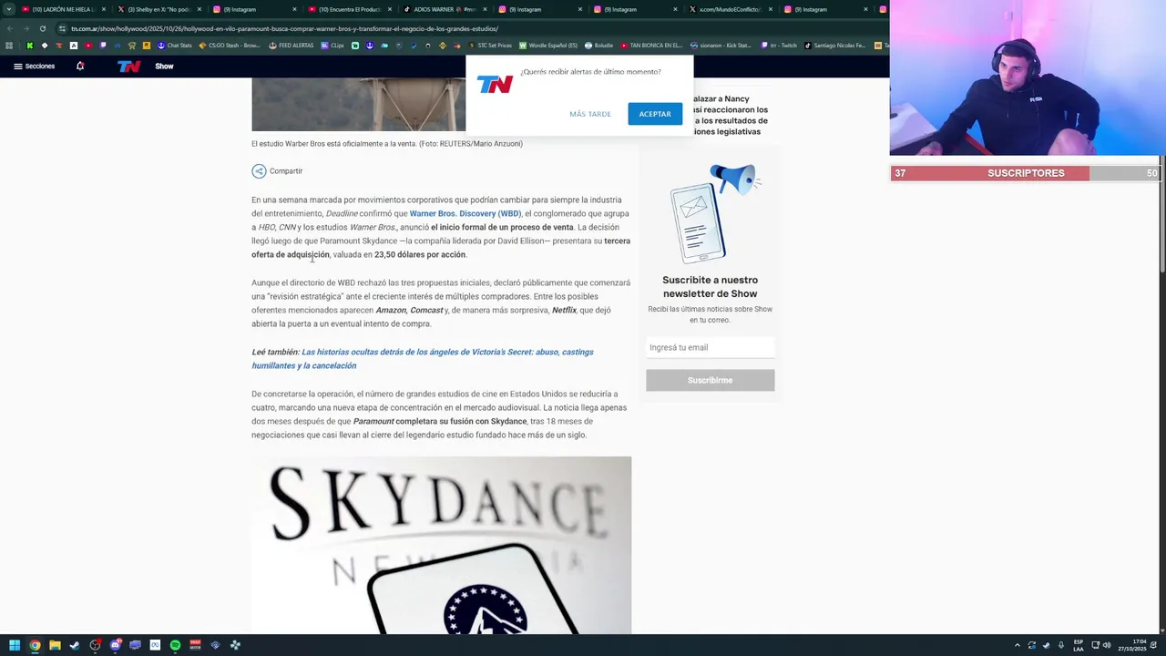
Task: Open the Show section in the TN header
Action: [164, 67]
